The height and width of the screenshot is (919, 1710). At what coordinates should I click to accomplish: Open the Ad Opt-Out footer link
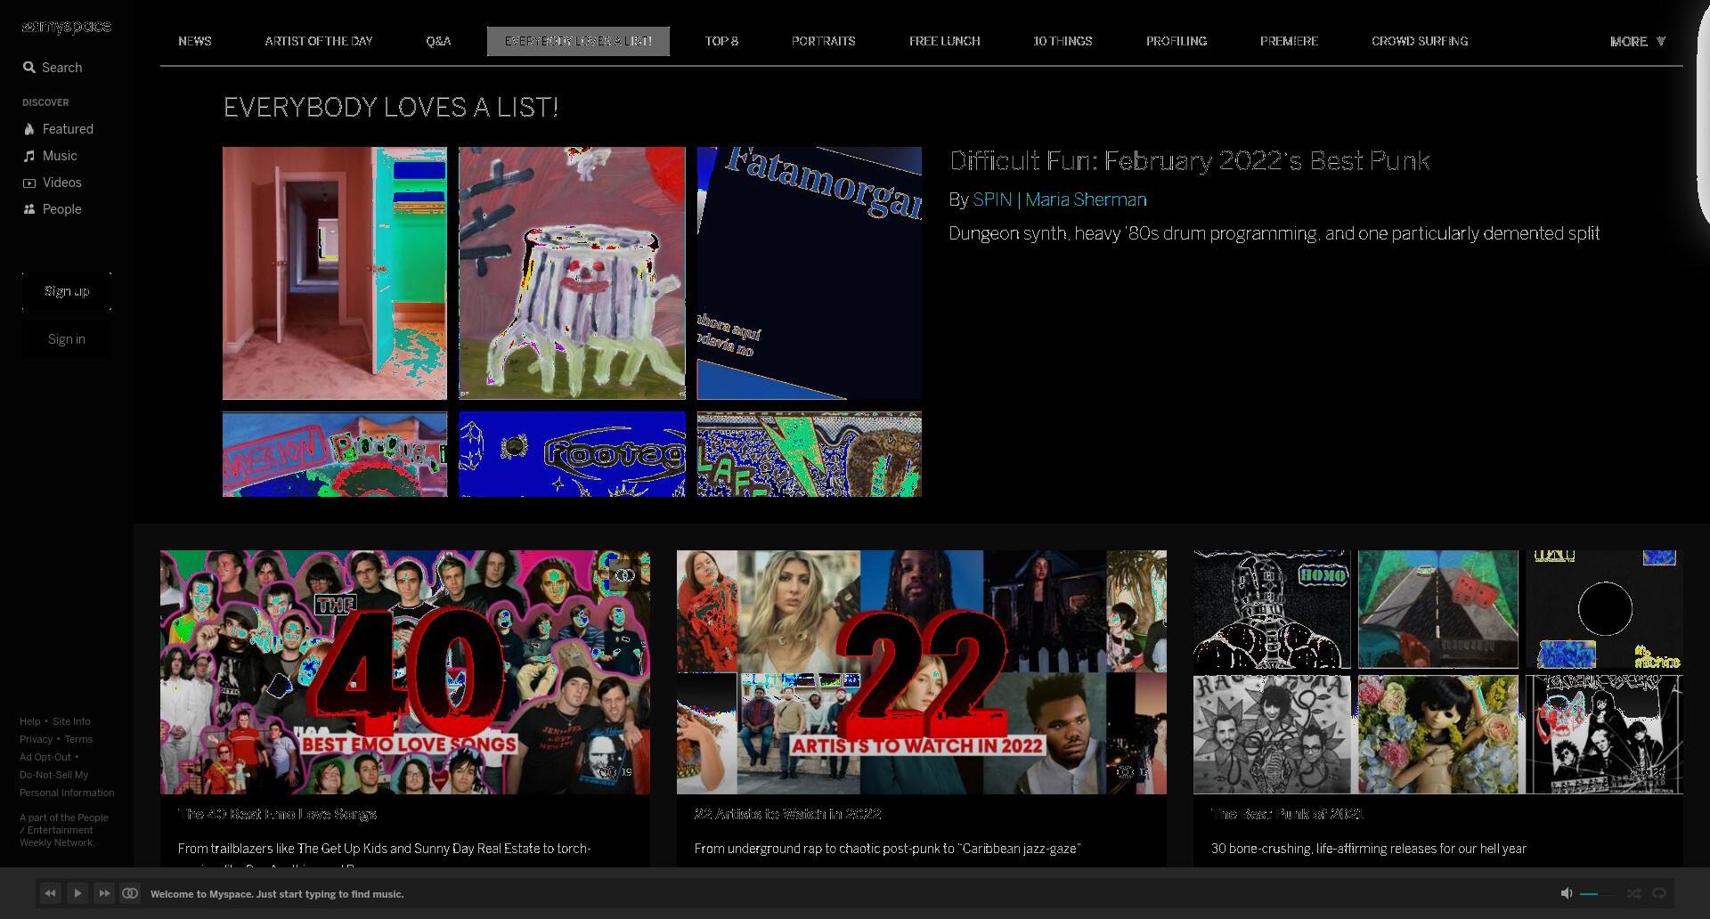pyautogui.click(x=45, y=757)
